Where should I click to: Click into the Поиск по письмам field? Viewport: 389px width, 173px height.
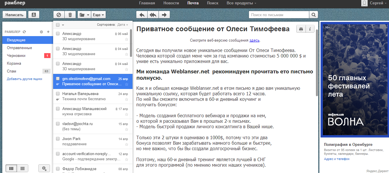[279, 15]
